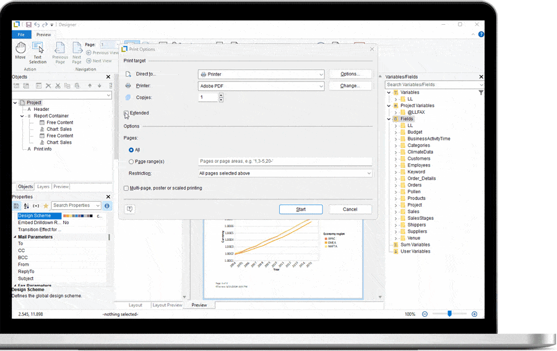Click the page range input field
This screenshot has width=557, height=351.
point(285,162)
